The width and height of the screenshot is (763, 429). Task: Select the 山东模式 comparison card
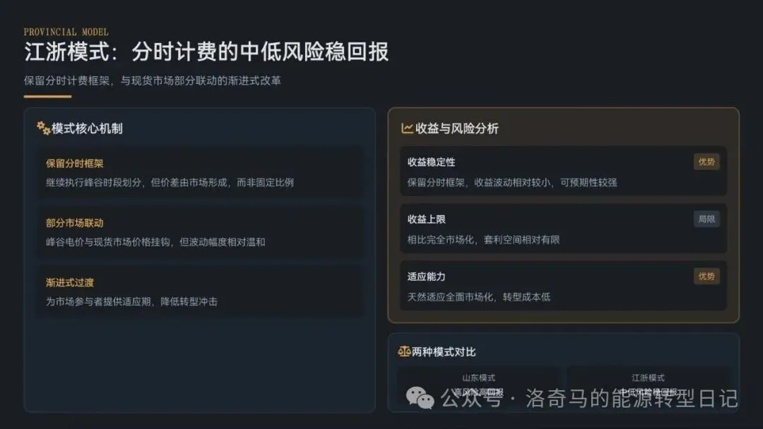[x=478, y=387]
